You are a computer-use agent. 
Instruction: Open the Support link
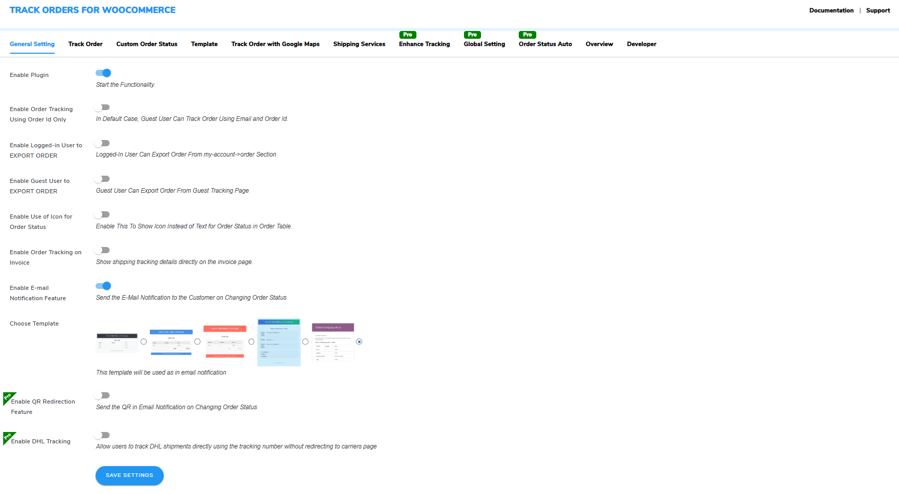(878, 10)
